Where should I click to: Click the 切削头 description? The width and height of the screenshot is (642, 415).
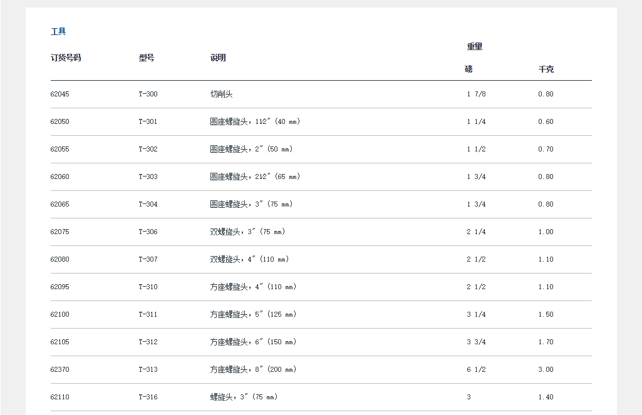click(x=221, y=94)
